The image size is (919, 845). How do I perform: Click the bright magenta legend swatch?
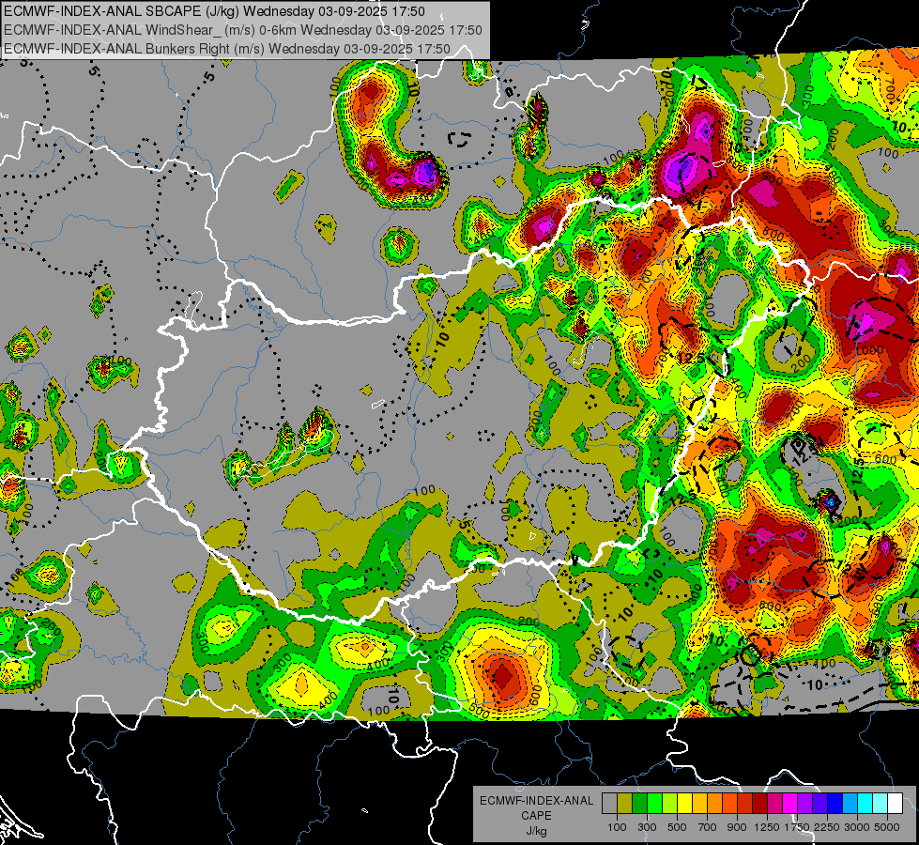(x=790, y=804)
